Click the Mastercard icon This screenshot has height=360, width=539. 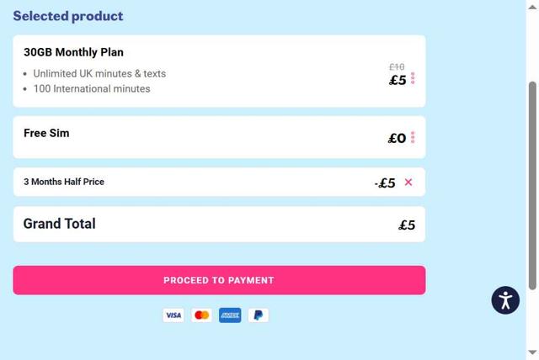pyautogui.click(x=201, y=315)
